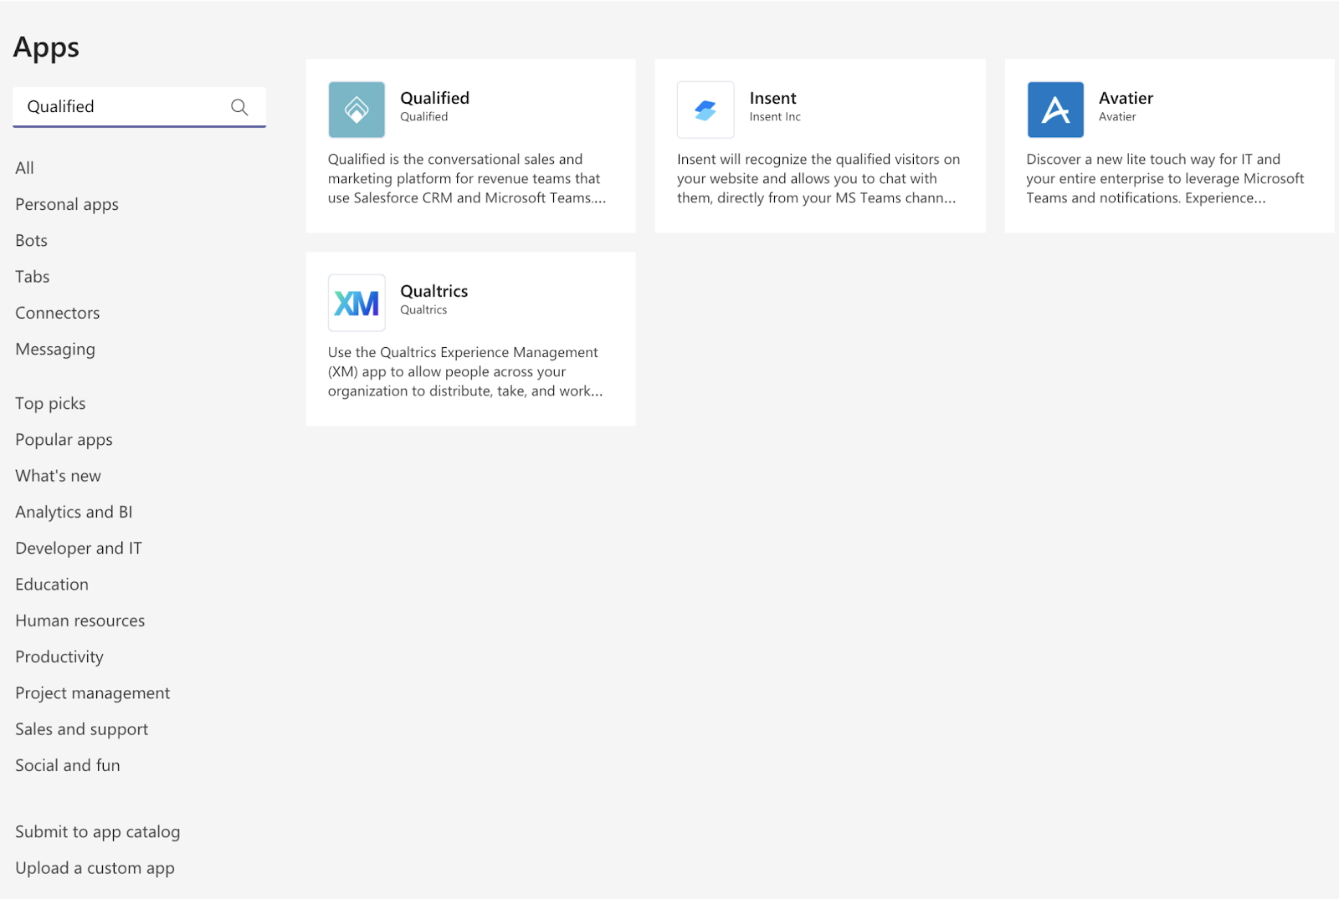The image size is (1339, 899).
Task: Click the Avatier card description text
Action: coord(1165,179)
